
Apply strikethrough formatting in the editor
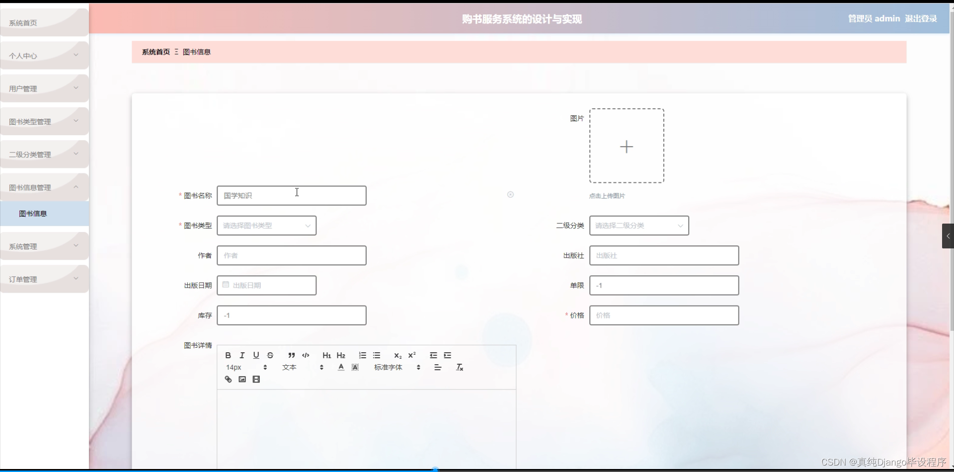pyautogui.click(x=270, y=355)
